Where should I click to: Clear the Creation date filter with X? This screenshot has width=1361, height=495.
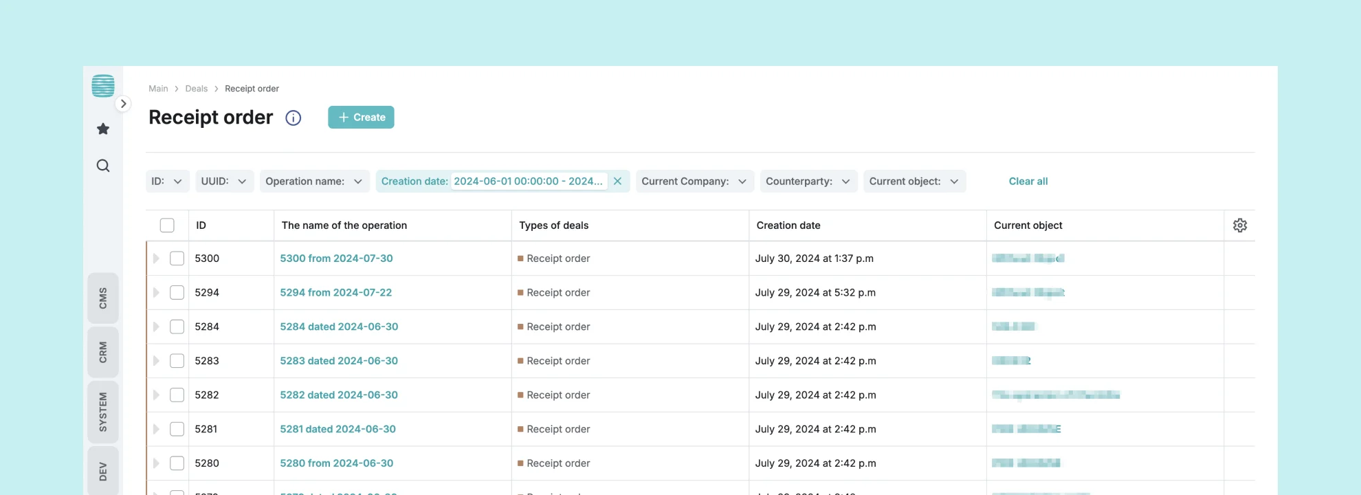(x=617, y=181)
